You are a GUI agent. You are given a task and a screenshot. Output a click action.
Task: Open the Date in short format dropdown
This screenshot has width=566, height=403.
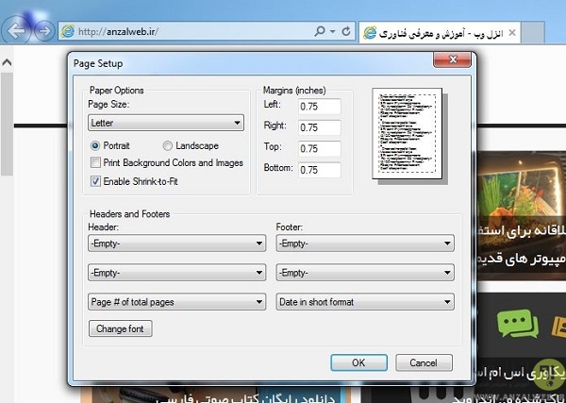point(364,302)
